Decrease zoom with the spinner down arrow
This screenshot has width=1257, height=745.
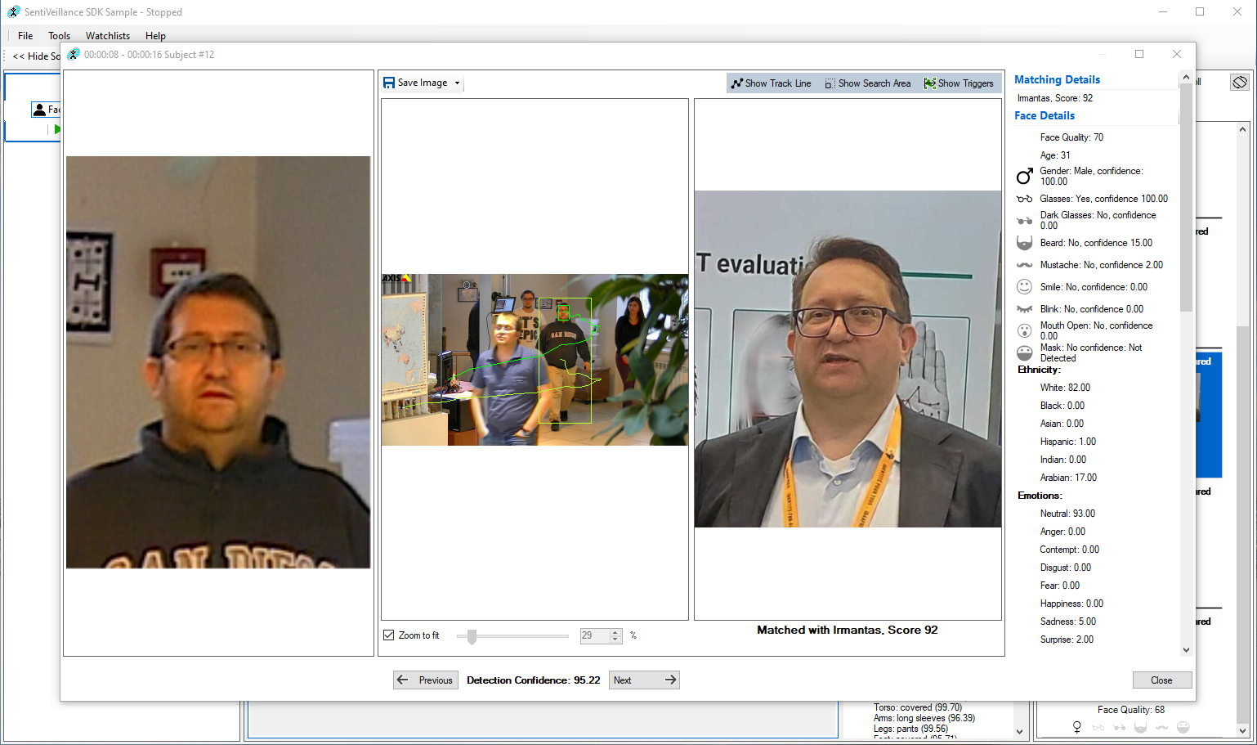615,640
